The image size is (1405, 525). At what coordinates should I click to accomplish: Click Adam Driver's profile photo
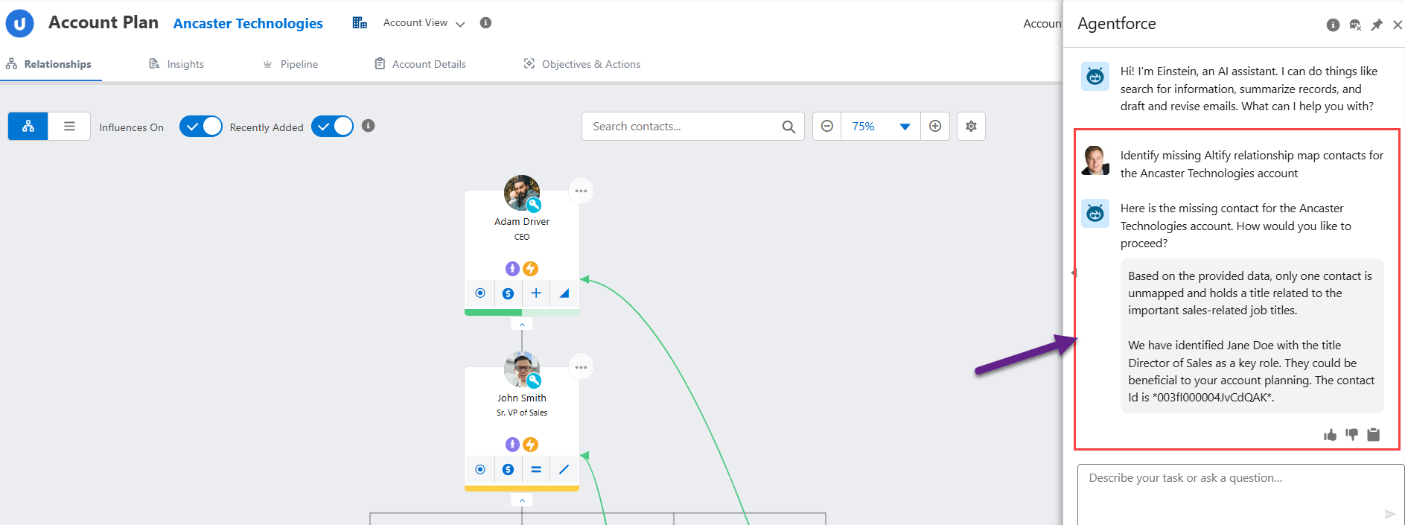coord(521,193)
